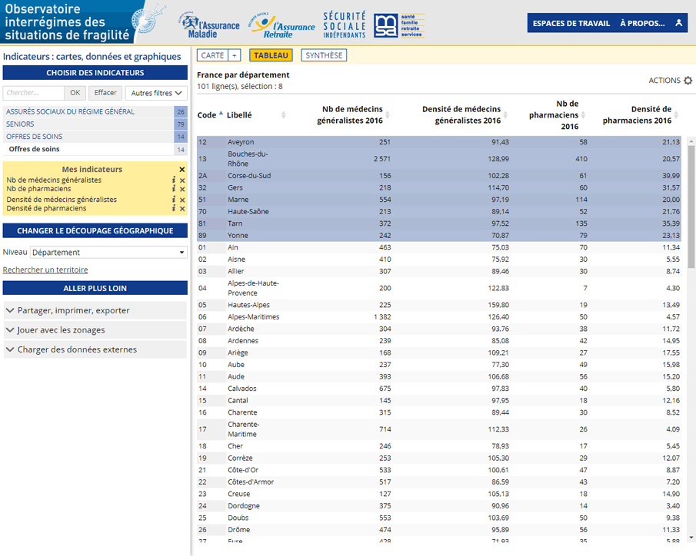Select the Marne row
Viewport: 696px width, 556px height.
click(x=439, y=200)
